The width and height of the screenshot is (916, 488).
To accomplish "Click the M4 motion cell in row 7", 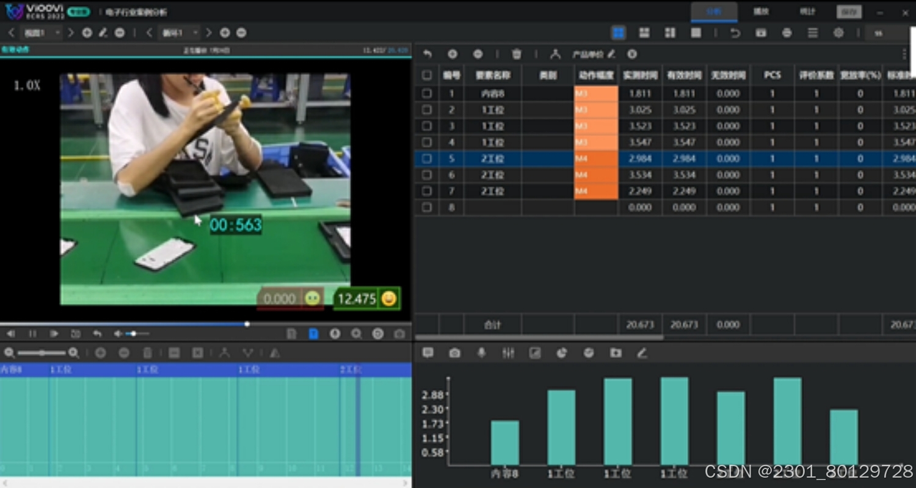I will [596, 191].
